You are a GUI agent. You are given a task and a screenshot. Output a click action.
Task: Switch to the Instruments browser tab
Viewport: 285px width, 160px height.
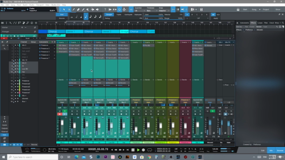tap(244, 23)
